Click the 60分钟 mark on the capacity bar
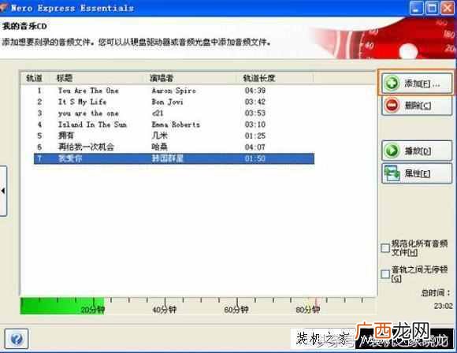Image resolution: width=457 pixels, height=353 pixels. [x=236, y=310]
